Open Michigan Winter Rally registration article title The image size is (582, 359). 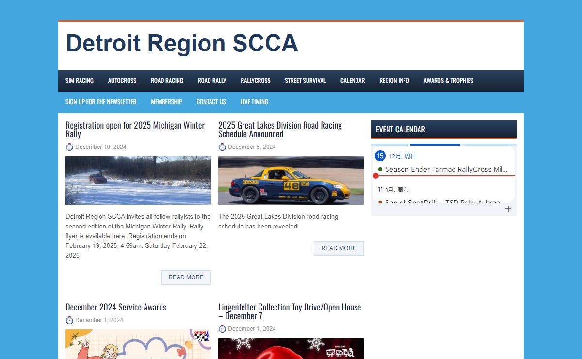[x=135, y=130]
